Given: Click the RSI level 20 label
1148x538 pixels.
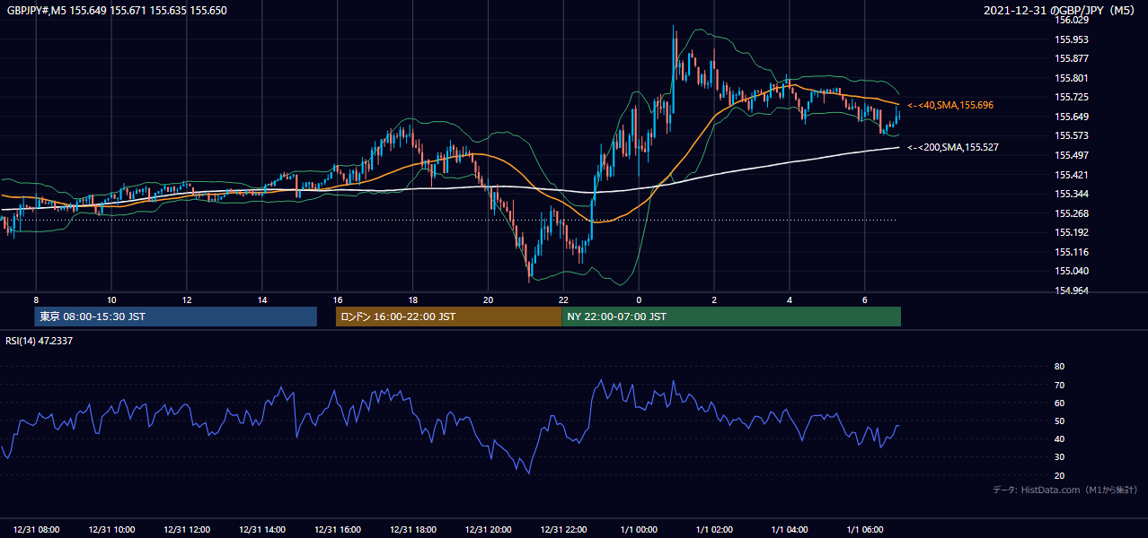Looking at the screenshot, I should [x=1059, y=475].
